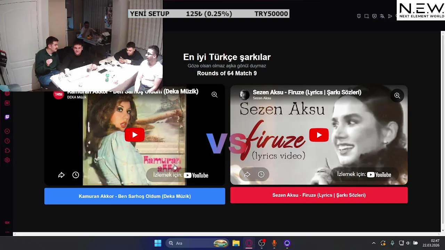Open Extensions cube icon in Opera sidebar
The image size is (445, 250).
pyautogui.click(x=7, y=151)
